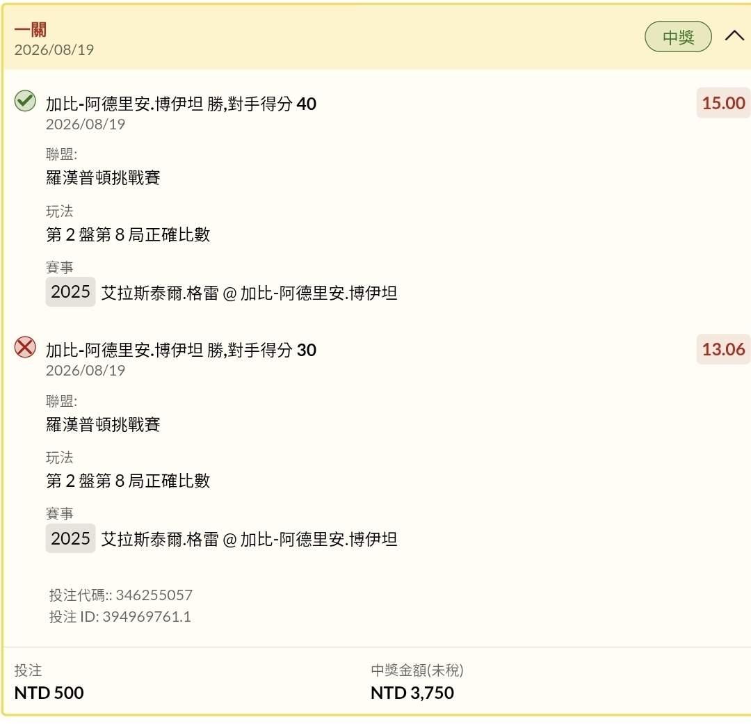751x724 pixels.
Task: Click the NTD 500 stake amount
Action: click(x=49, y=693)
